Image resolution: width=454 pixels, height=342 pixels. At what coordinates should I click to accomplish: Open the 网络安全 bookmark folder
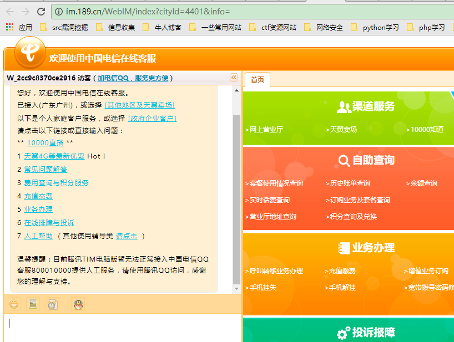click(324, 28)
